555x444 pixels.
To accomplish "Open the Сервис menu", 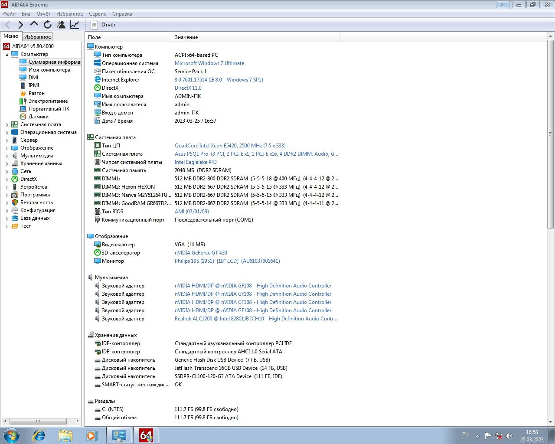I will tap(98, 14).
